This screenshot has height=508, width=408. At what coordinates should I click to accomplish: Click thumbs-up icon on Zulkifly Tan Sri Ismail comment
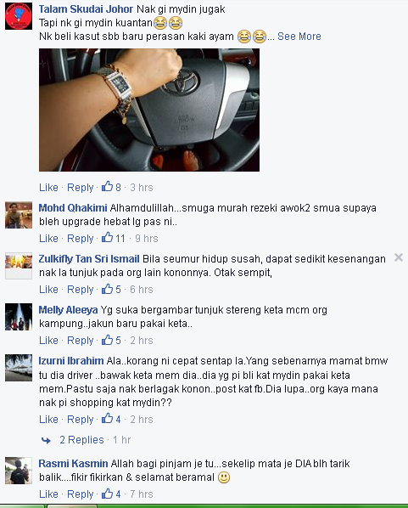coord(107,288)
